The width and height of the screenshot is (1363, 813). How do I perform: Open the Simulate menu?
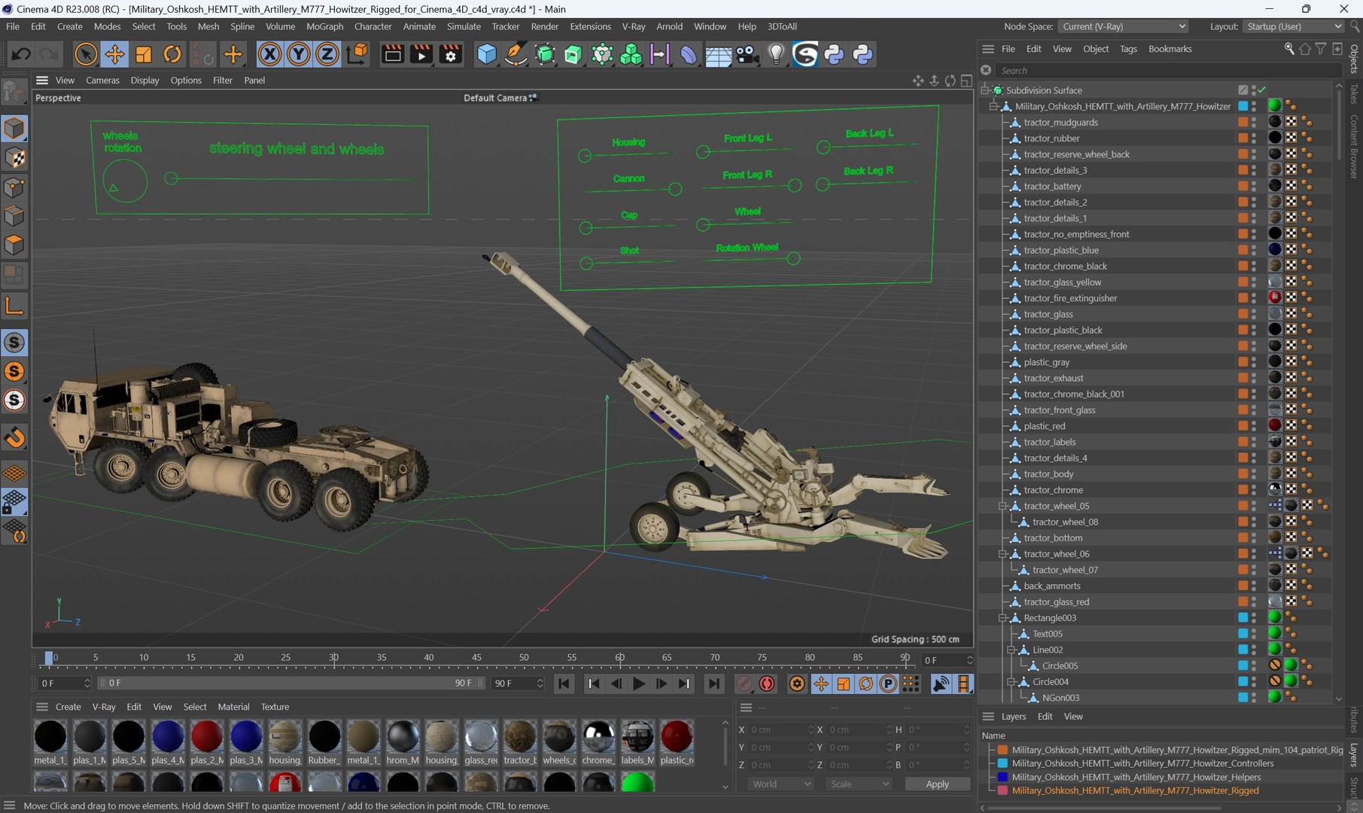coord(464,26)
